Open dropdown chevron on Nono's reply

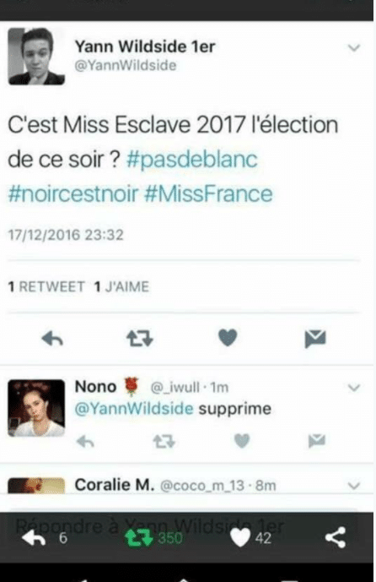point(354,388)
